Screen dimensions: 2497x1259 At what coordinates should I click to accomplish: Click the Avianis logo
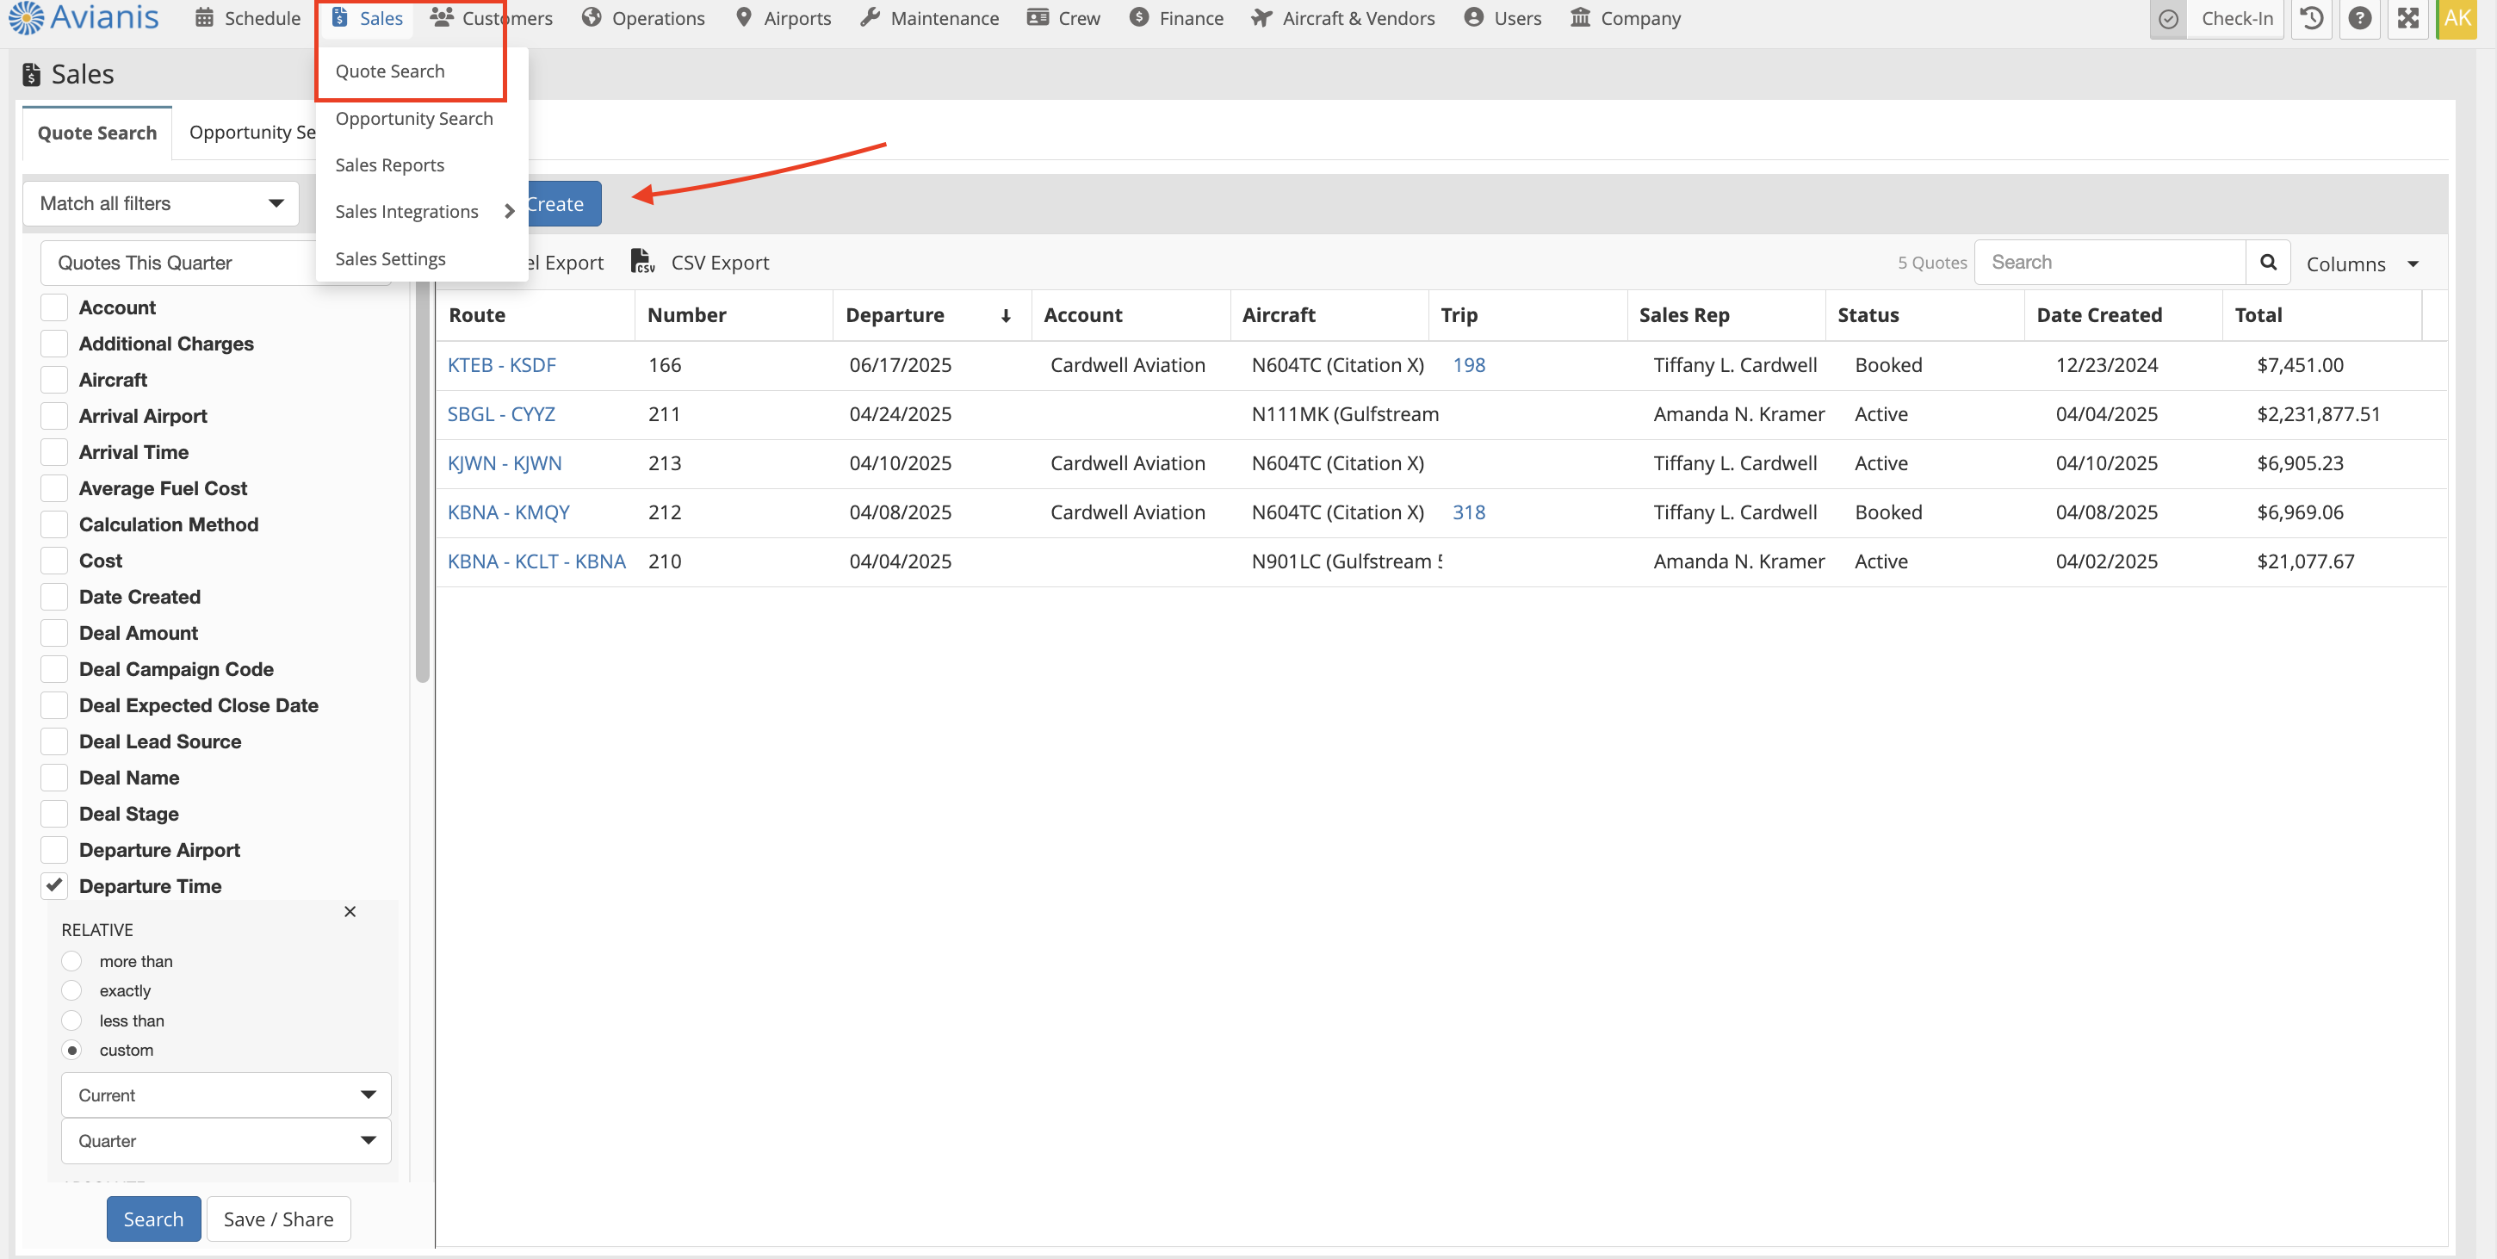tap(84, 17)
